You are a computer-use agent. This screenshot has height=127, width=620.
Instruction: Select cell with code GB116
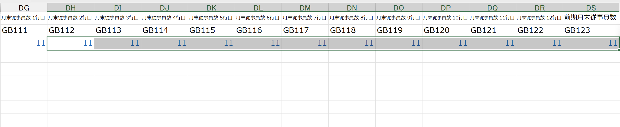point(258,30)
